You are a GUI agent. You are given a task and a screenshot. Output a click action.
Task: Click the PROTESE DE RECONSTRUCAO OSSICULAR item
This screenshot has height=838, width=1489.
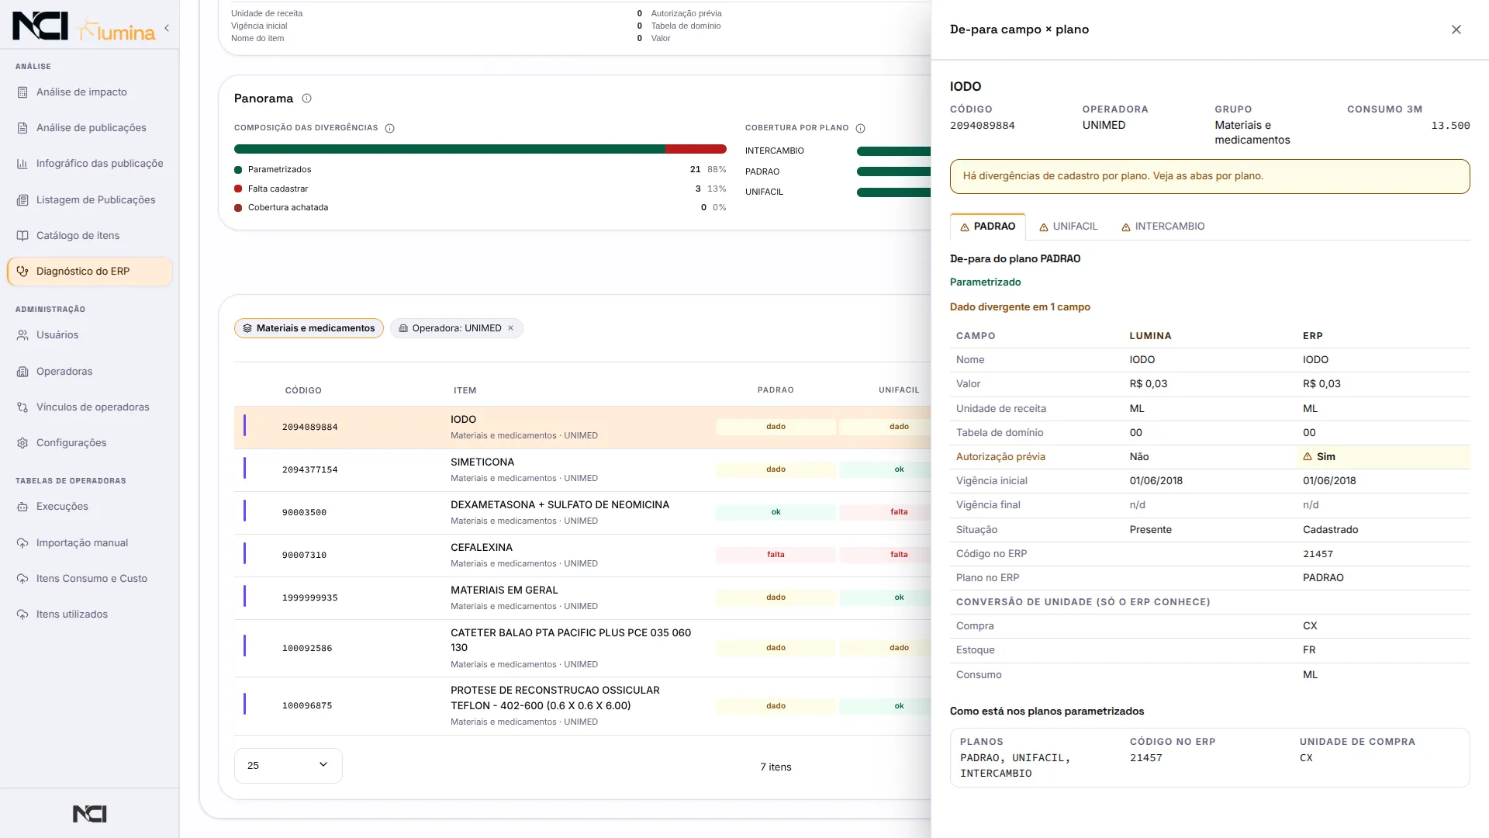point(555,698)
